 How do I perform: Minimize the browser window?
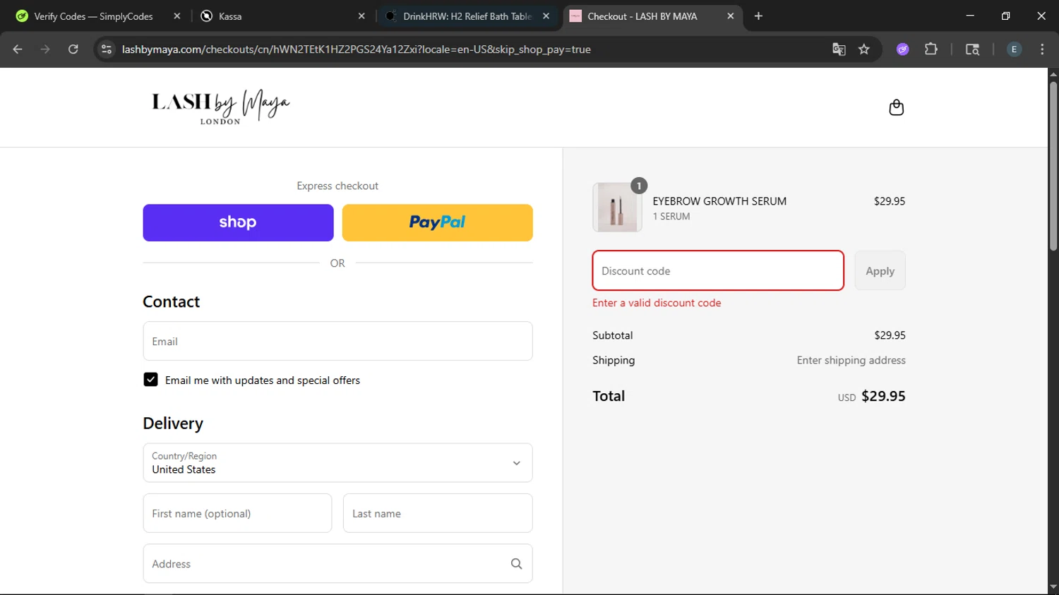point(970,16)
